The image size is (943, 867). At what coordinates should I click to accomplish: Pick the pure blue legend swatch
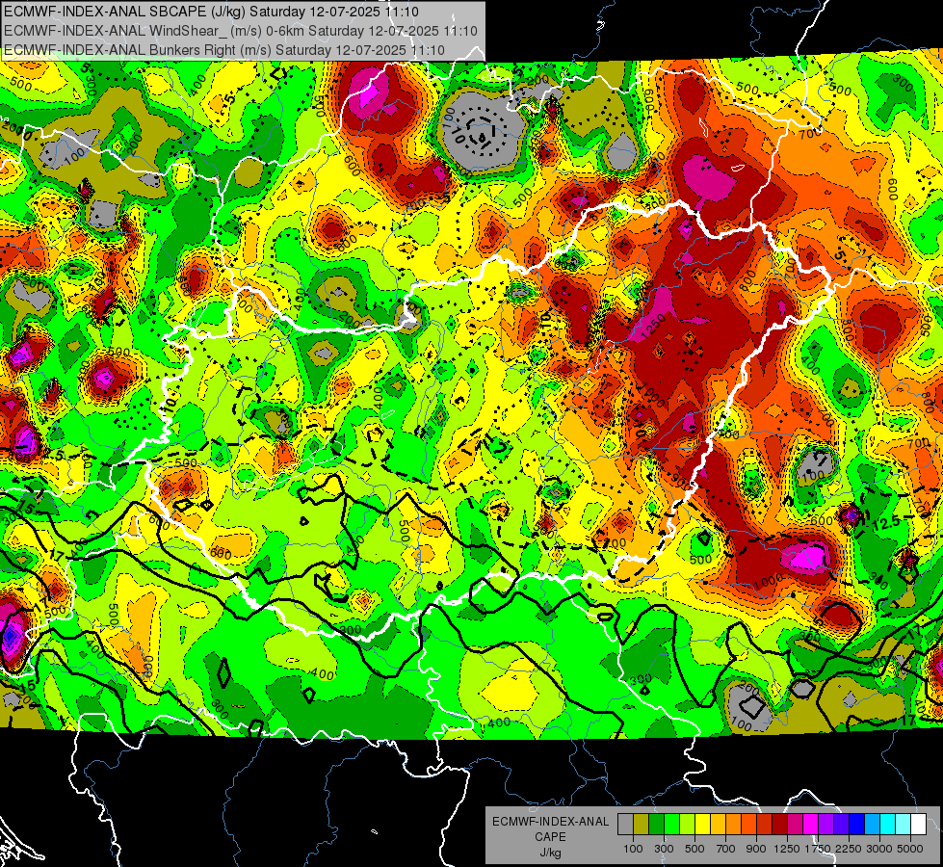click(857, 825)
